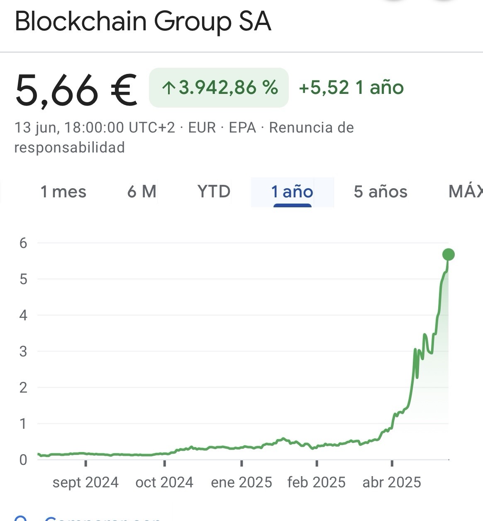
Task: Click the ene 2025 axis label
Action: click(x=242, y=482)
